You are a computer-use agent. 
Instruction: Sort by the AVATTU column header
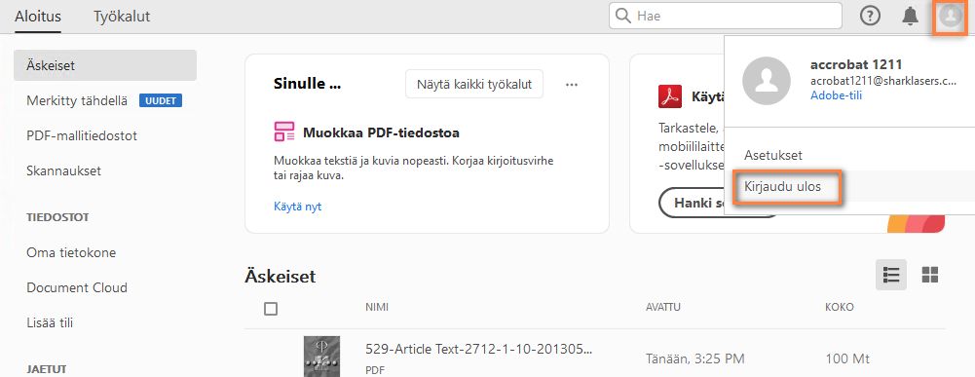[x=663, y=307]
